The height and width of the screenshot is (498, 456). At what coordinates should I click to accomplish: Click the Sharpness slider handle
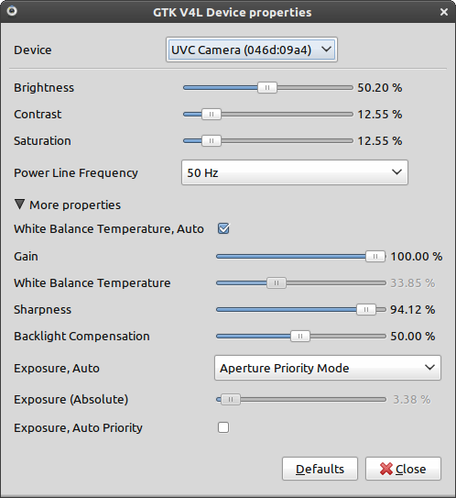366,309
